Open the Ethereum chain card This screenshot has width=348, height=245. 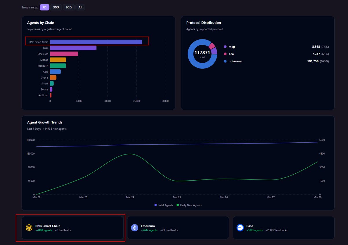[x=177, y=228]
